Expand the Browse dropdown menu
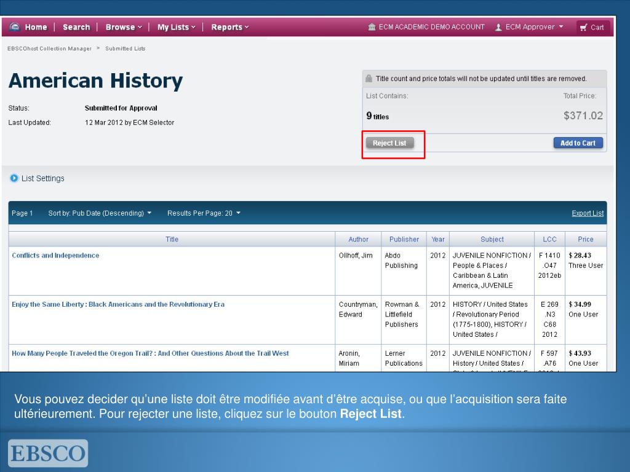 pos(124,27)
